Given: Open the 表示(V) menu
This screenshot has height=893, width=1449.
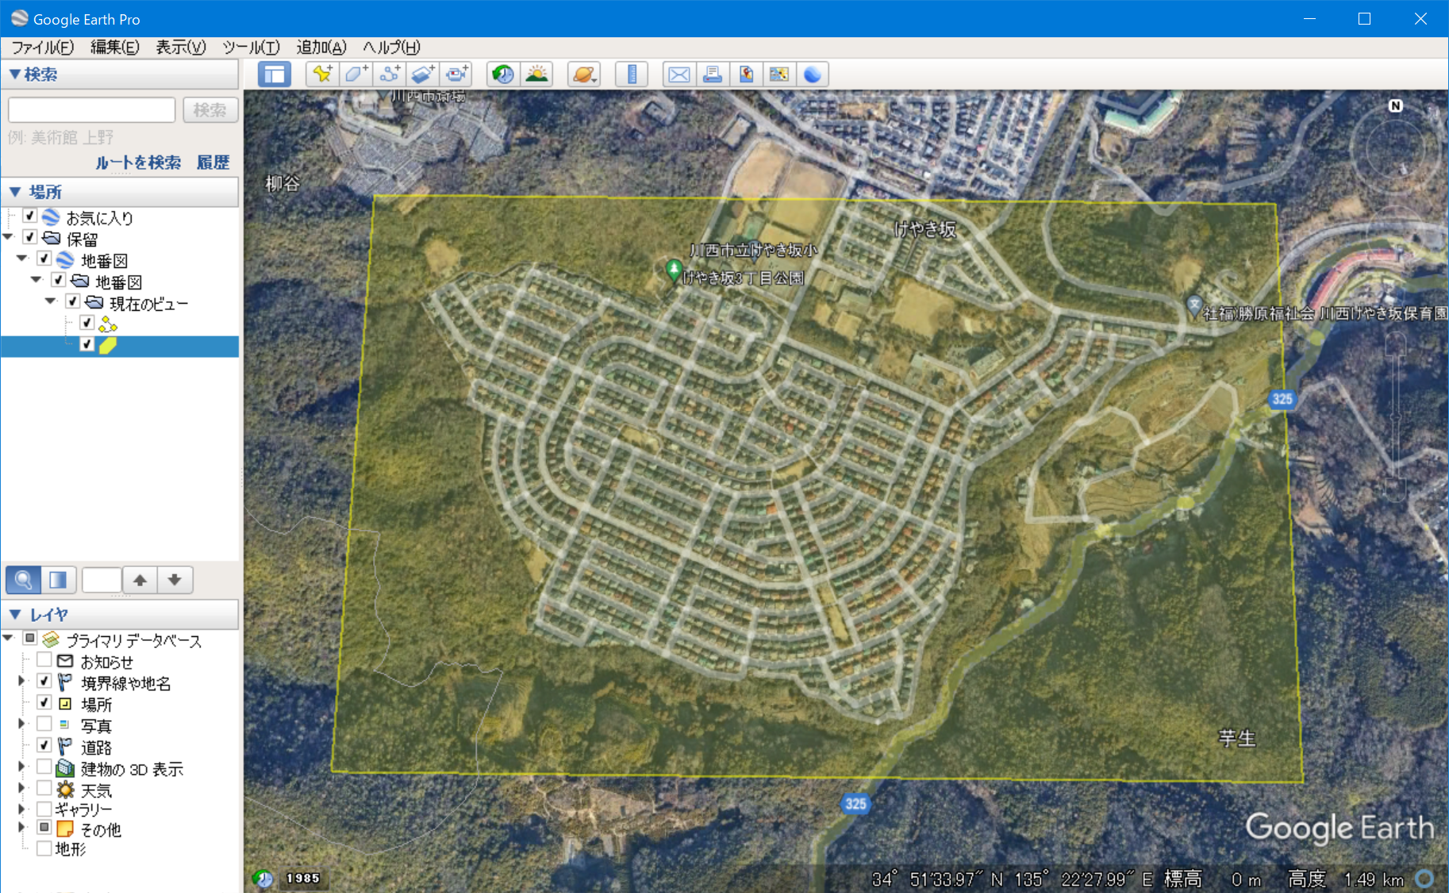Looking at the screenshot, I should (181, 48).
